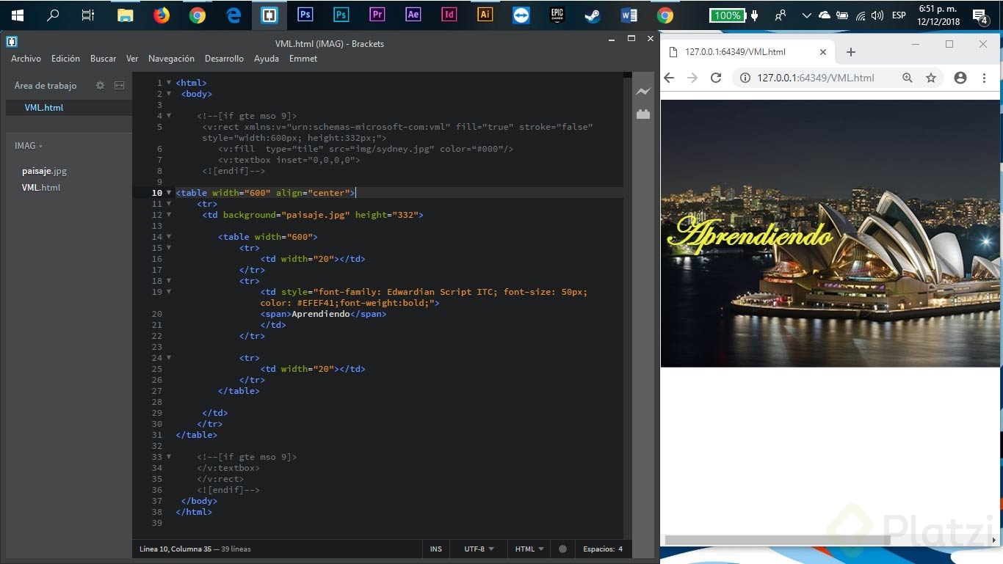Toggle INS insert mode in status bar

[x=436, y=549]
